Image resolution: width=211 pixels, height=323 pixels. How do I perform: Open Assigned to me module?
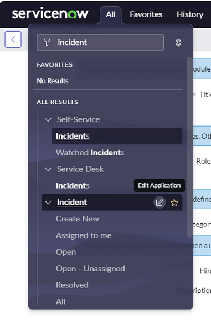point(84,235)
